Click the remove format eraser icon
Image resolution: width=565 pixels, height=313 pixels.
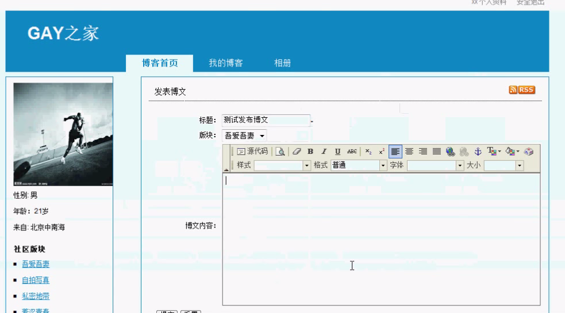tap(297, 151)
